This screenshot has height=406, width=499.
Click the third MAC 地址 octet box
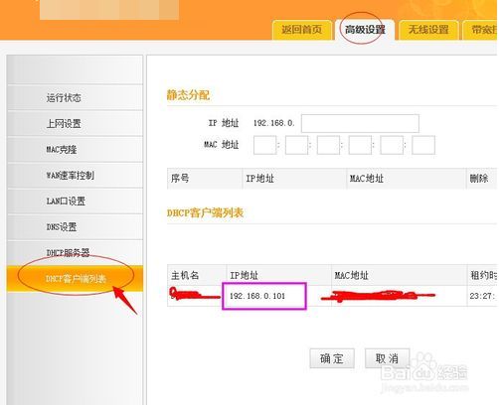point(328,145)
